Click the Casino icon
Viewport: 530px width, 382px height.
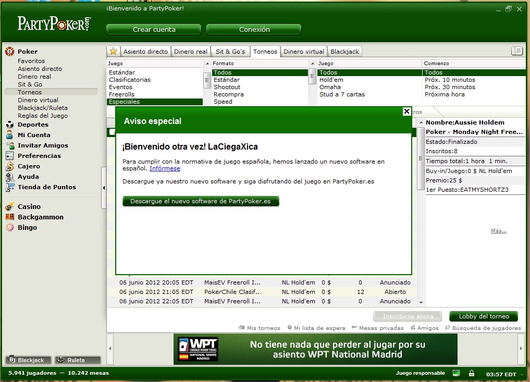pyautogui.click(x=9, y=206)
